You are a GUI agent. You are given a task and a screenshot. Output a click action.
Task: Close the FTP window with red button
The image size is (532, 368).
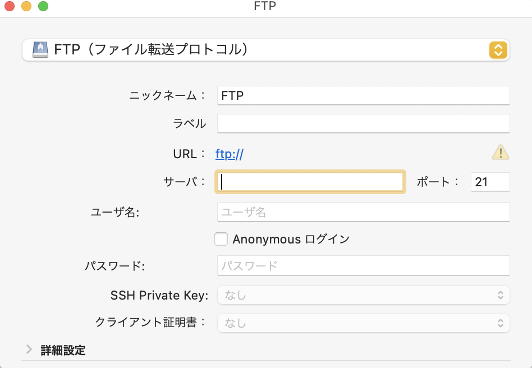[10, 7]
